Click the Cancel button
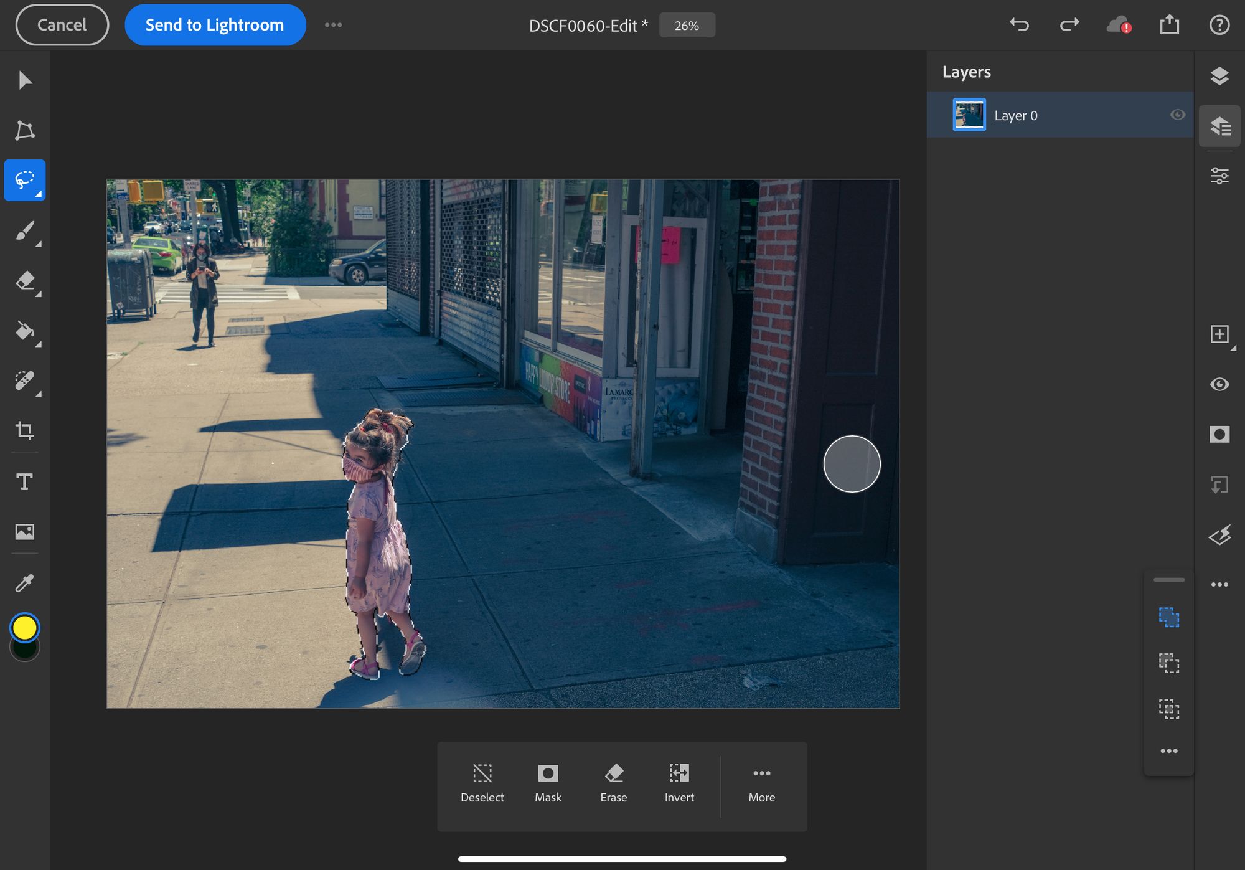The height and width of the screenshot is (870, 1245). pyautogui.click(x=62, y=25)
